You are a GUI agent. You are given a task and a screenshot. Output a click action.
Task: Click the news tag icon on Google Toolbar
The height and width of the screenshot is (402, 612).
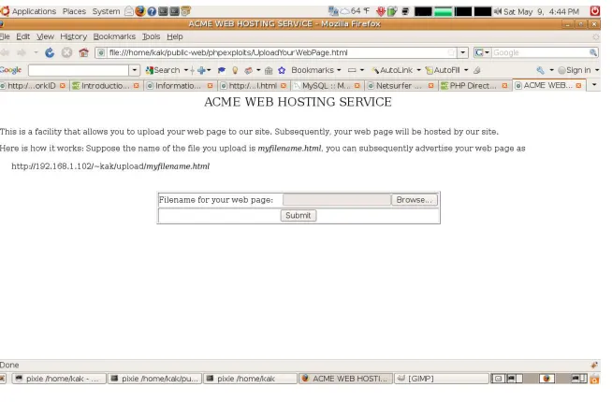tap(248, 70)
